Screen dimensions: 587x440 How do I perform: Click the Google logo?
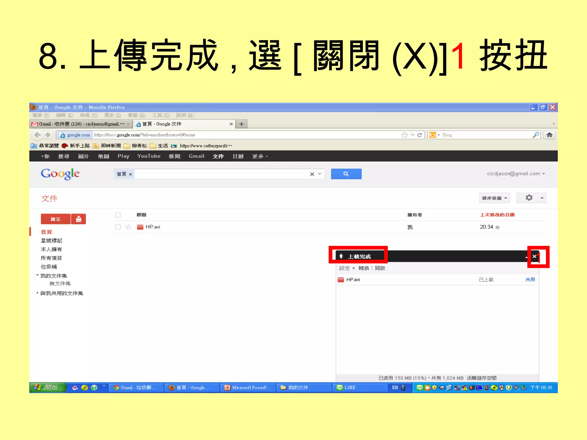pos(60,174)
